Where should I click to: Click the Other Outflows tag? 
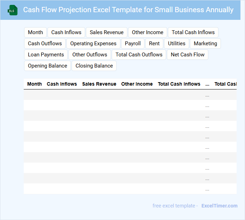coord(90,55)
